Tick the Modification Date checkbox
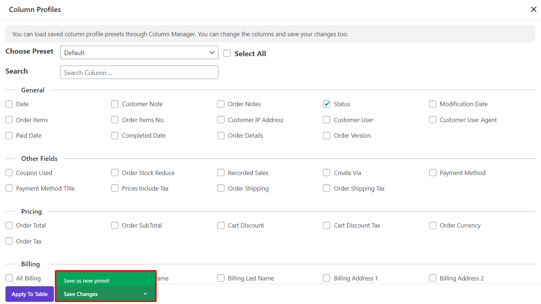The width and height of the screenshot is (541, 304). 433,104
